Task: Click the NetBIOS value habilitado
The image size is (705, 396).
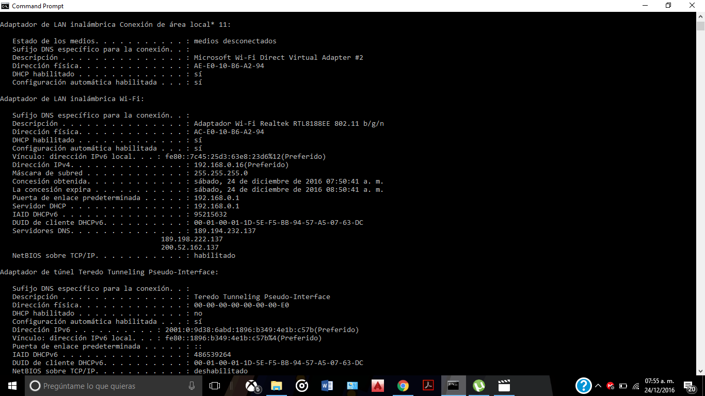Action: pos(215,256)
